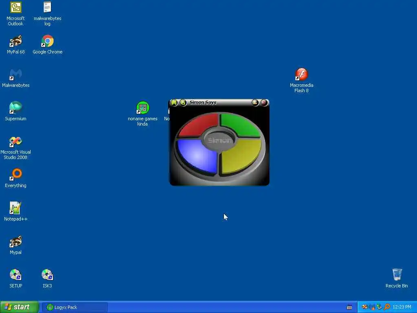The image size is (417, 313).
Task: Select the Google Chrome desktop shortcut
Action: point(47,44)
